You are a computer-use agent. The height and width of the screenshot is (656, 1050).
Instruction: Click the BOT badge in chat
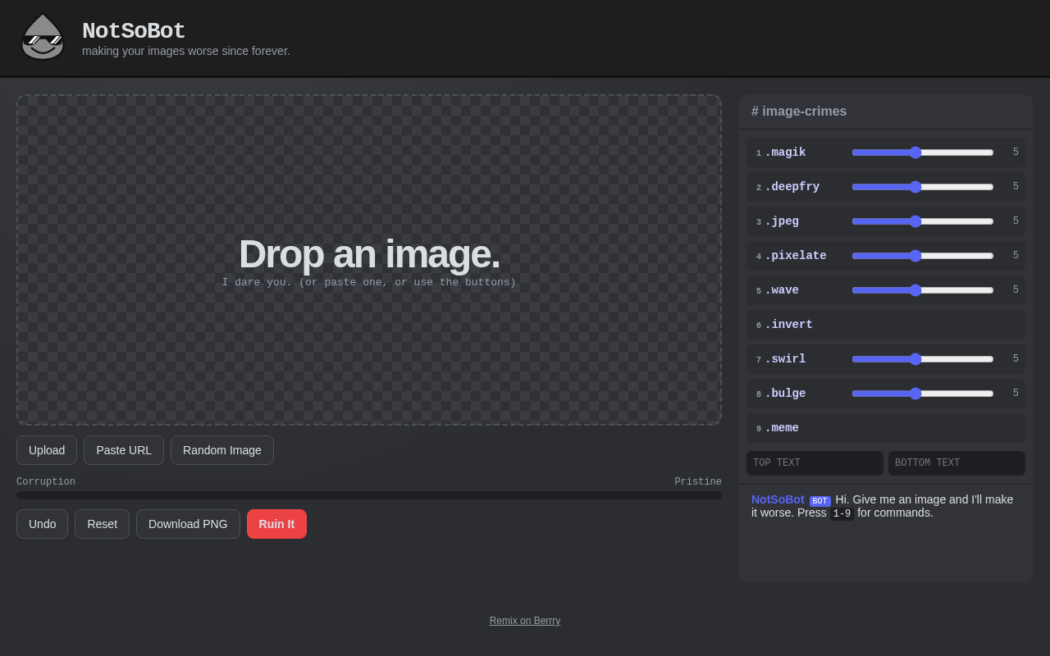pos(820,501)
